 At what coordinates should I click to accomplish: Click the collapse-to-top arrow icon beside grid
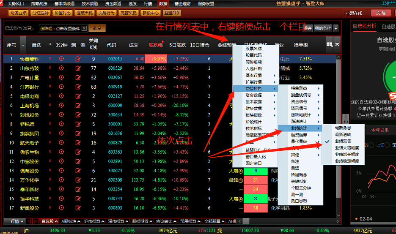point(337,45)
